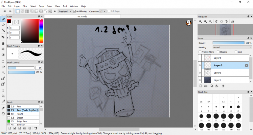253x135 pixels.
Task: Select the Bucket fill tool
Action: pos(3,49)
